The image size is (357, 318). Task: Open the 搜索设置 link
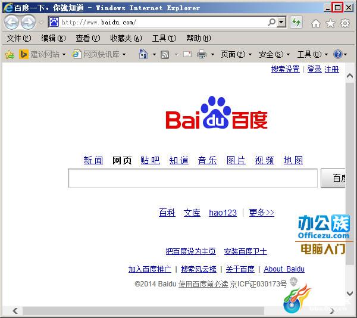click(285, 69)
